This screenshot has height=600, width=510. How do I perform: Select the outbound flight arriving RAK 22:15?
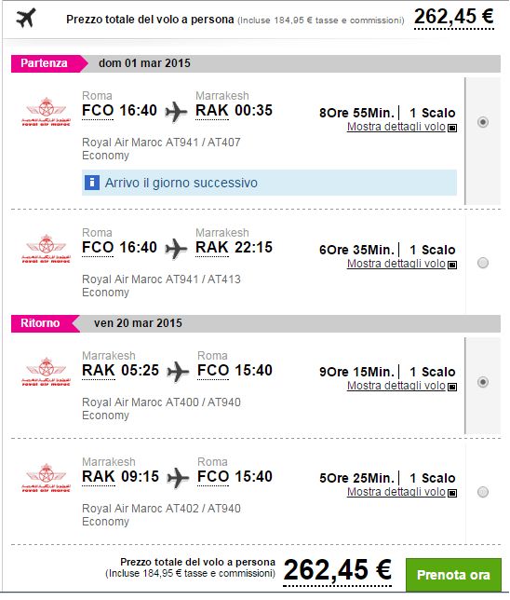click(x=483, y=263)
